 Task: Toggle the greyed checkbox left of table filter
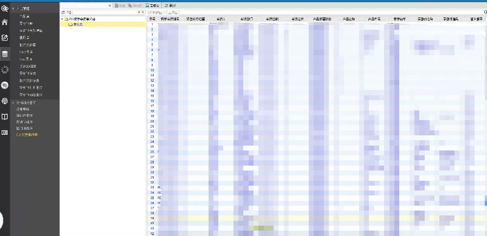(150, 12)
